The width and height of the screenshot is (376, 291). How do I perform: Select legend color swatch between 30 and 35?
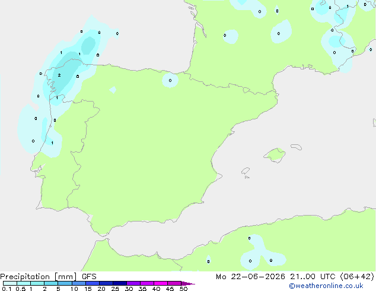click(x=133, y=283)
